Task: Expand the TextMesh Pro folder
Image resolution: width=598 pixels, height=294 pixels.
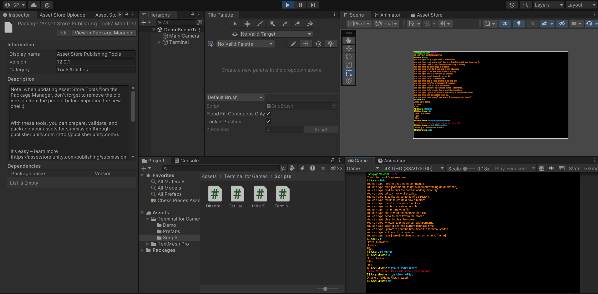Action: point(148,244)
